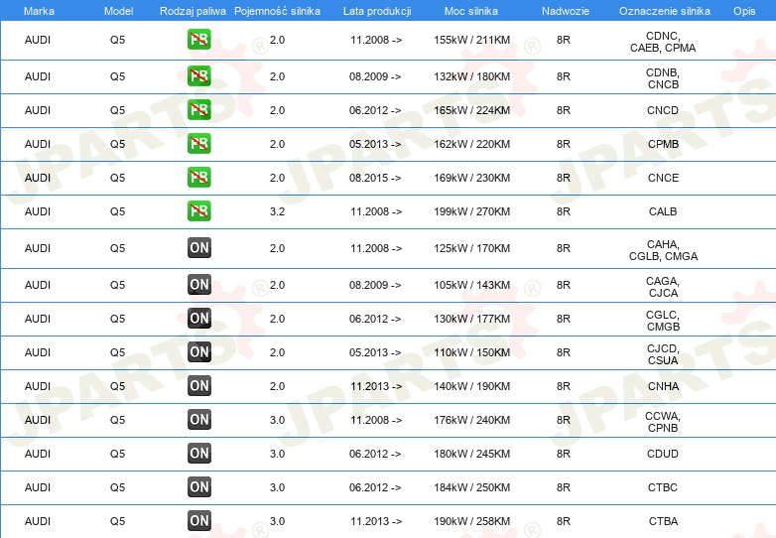776x538 pixels.
Task: Click the Rodzaj paliwa column header
Action: [x=193, y=11]
